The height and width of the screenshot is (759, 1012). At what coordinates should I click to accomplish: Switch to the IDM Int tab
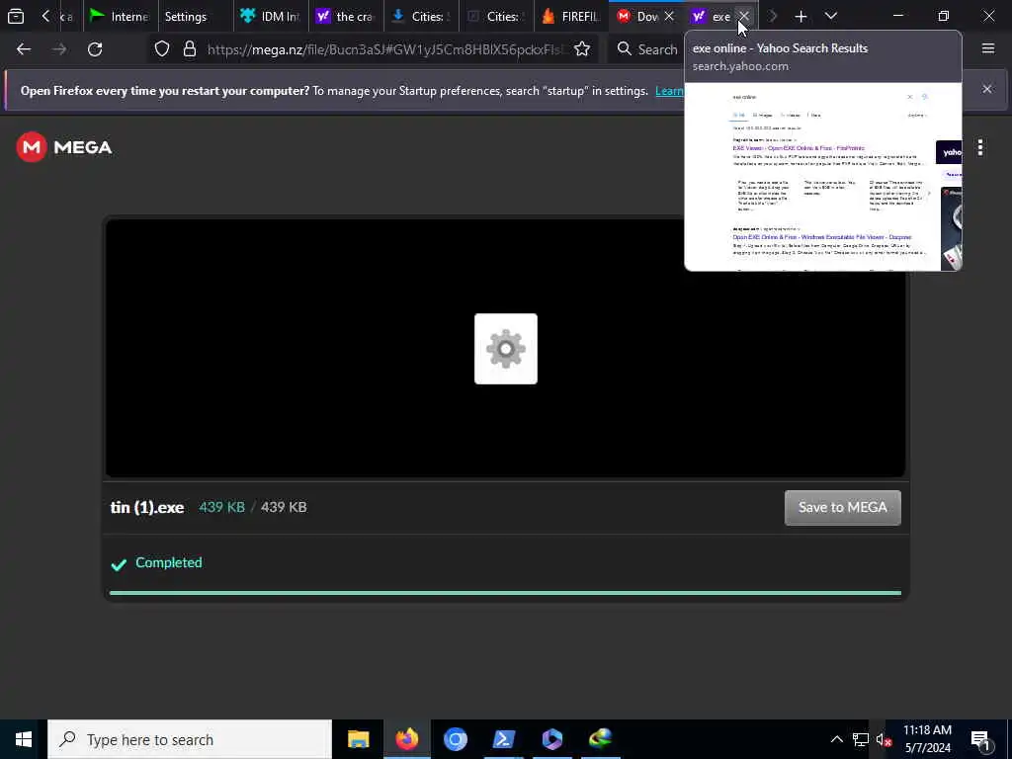271,16
